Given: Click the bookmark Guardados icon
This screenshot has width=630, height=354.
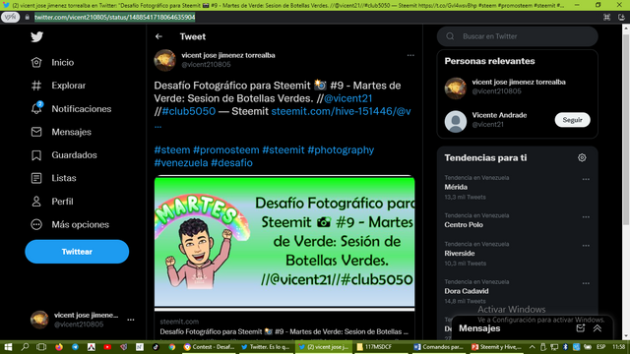Looking at the screenshot, I should 36,155.
